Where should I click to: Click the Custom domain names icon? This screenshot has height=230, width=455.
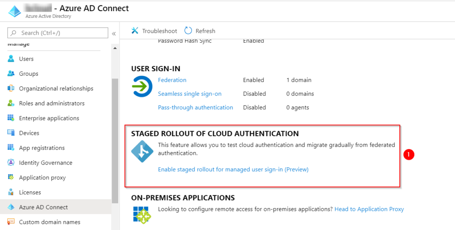coord(11,222)
